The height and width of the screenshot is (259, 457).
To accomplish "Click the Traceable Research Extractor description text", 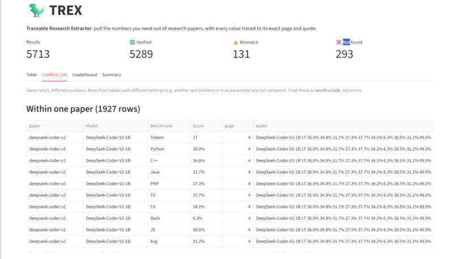I will pos(171,28).
